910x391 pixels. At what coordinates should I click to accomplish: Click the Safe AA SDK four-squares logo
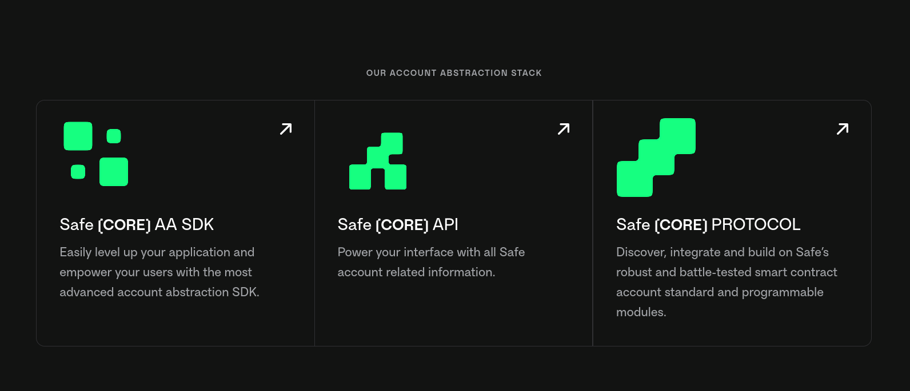point(95,154)
